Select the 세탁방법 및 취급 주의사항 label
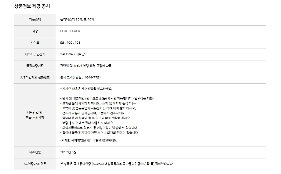 pyautogui.click(x=35, y=115)
